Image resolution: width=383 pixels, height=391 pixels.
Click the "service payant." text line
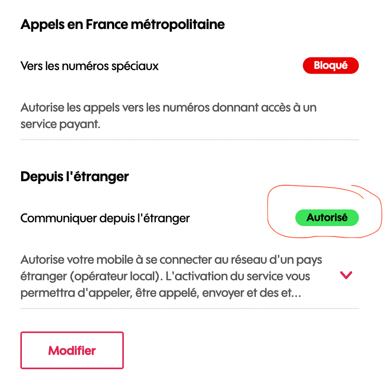pos(60,124)
